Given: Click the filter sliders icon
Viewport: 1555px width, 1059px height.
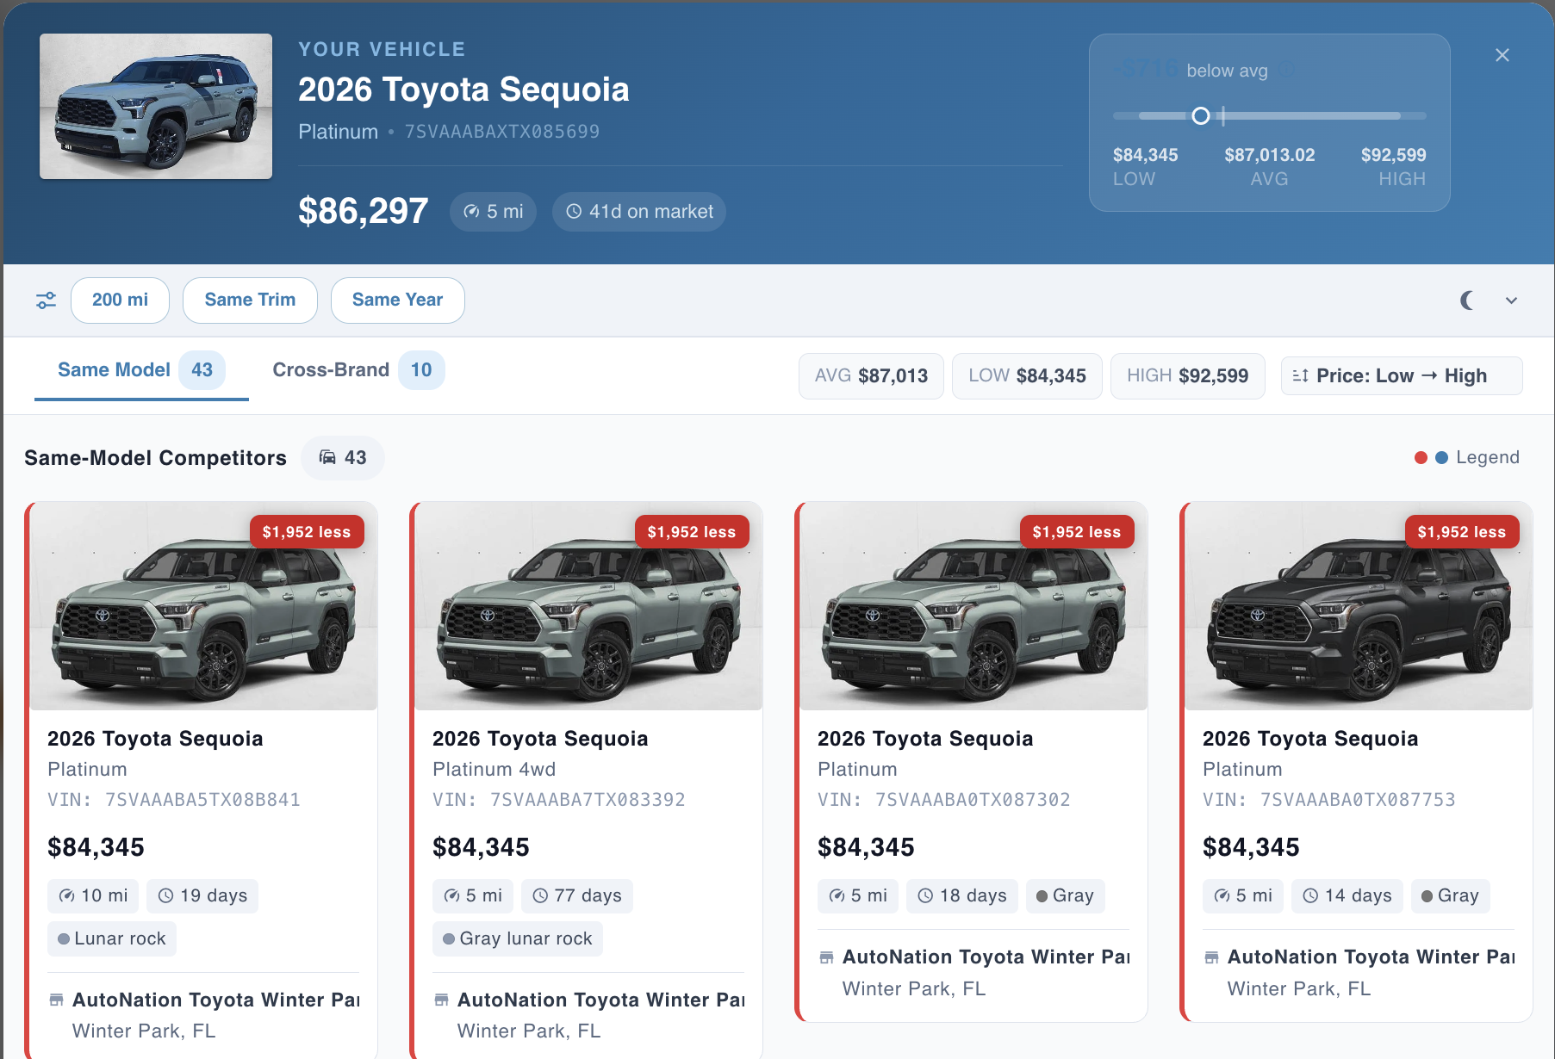Looking at the screenshot, I should pyautogui.click(x=46, y=300).
